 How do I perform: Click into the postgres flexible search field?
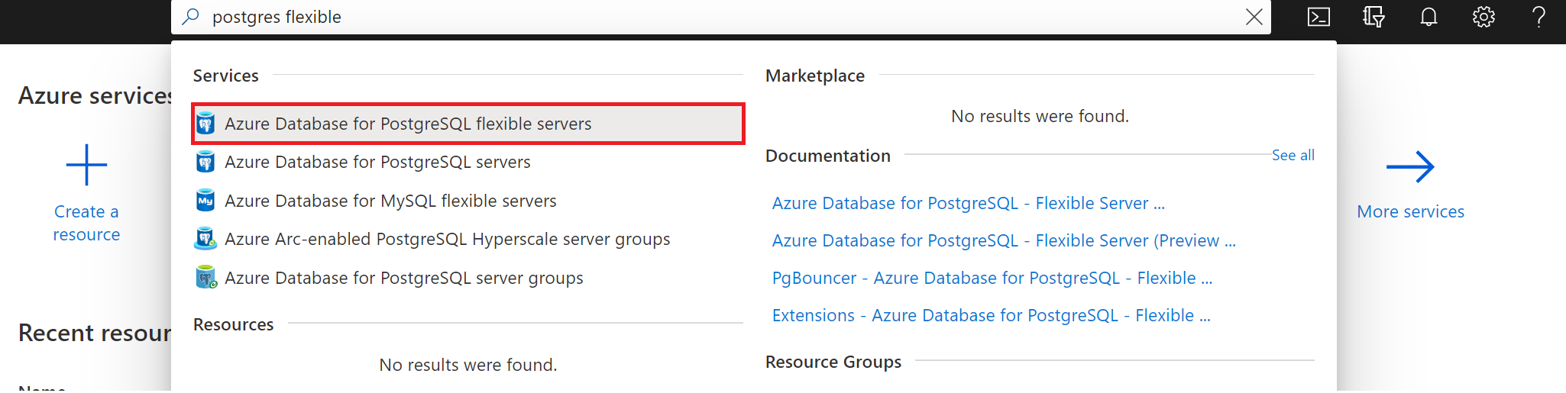point(688,17)
